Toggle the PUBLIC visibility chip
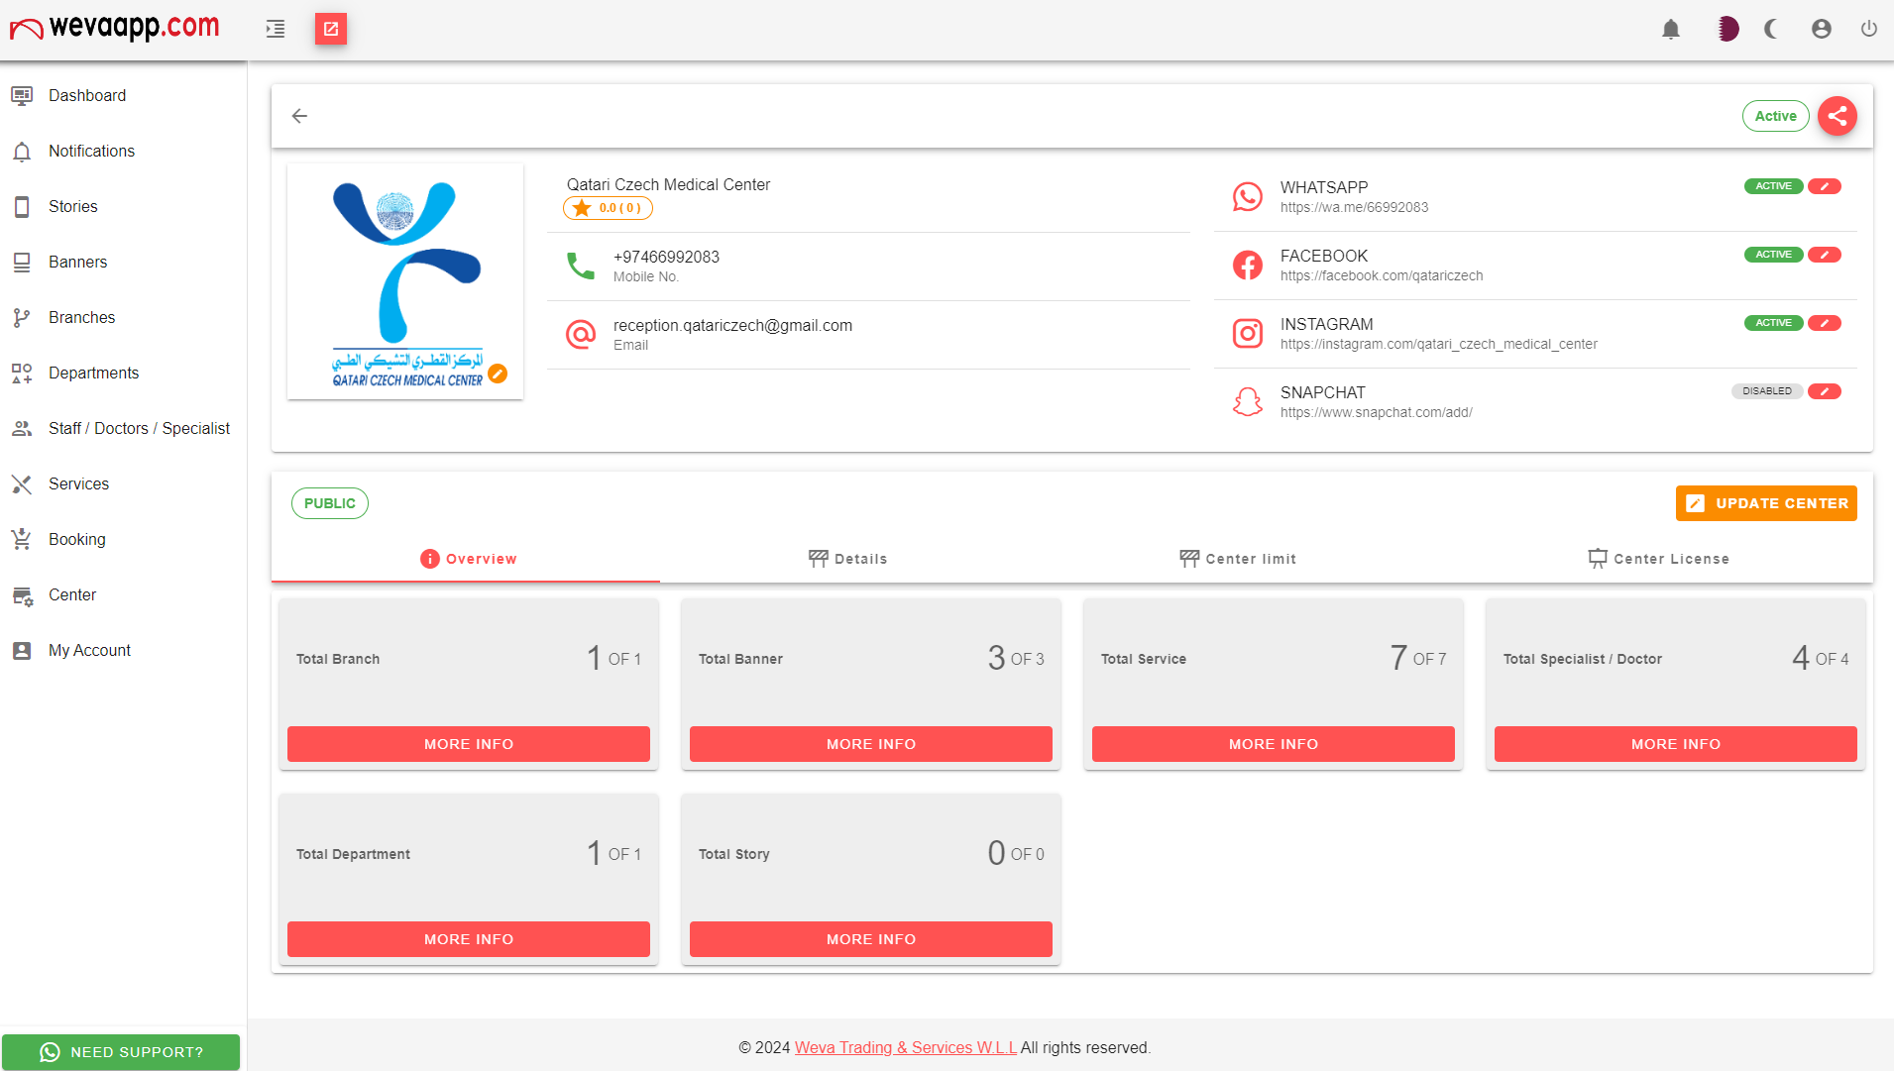The height and width of the screenshot is (1071, 1894). (x=330, y=503)
